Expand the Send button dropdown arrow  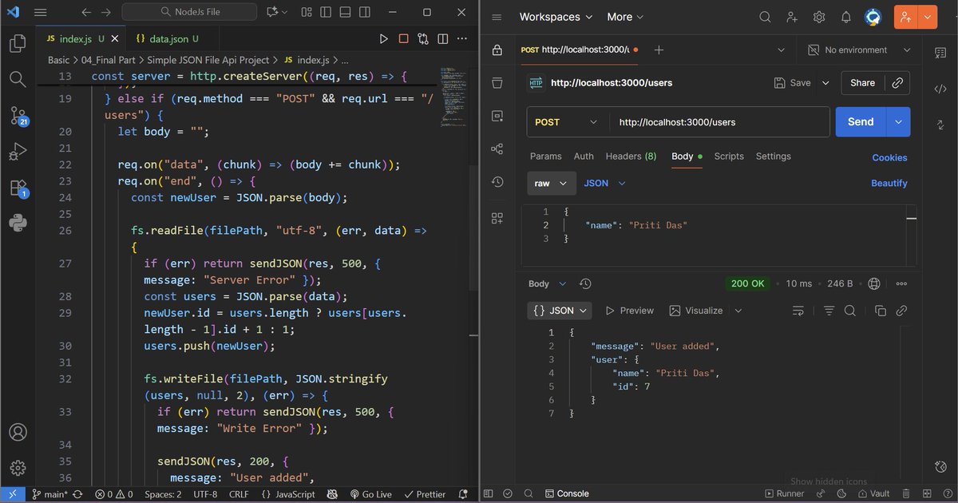pyautogui.click(x=897, y=121)
